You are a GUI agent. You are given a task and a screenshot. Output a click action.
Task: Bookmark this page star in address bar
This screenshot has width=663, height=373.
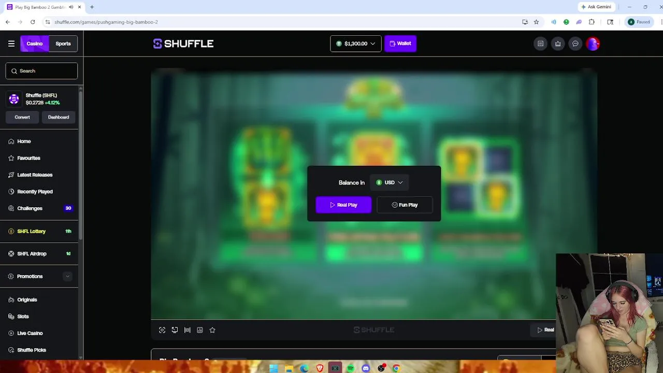click(536, 22)
